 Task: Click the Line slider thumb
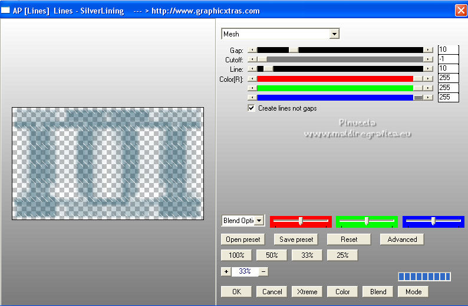pyautogui.click(x=268, y=69)
